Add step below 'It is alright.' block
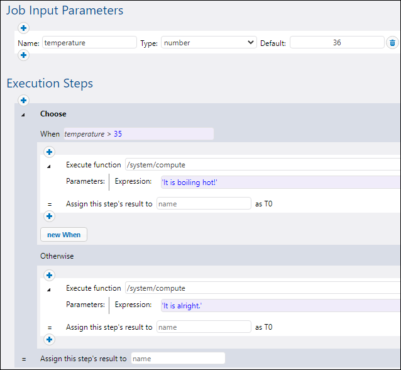401x370 pixels. coord(49,340)
